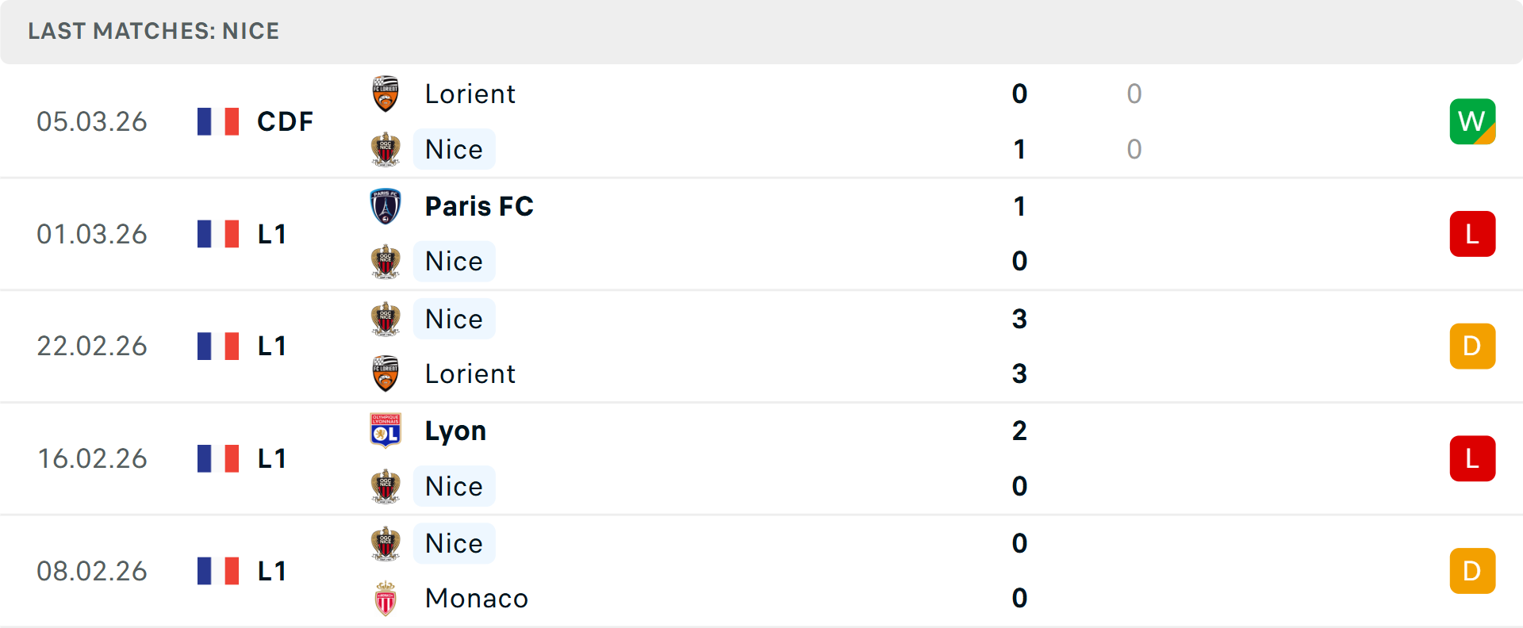Viewport: 1523px width, 628px height.
Task: Open the Monaco team link
Action: [476, 599]
